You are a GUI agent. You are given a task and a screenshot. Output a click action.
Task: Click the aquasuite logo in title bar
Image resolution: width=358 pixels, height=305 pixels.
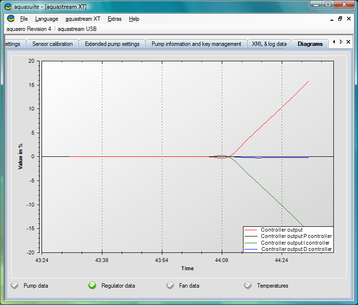pyautogui.click(x=8, y=7)
